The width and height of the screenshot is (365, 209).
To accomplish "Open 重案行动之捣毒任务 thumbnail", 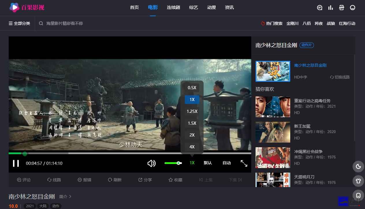I will click(273, 107).
